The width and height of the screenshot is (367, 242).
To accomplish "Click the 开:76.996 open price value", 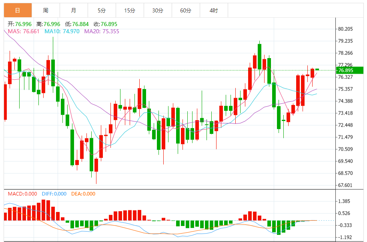I will point(20,24).
